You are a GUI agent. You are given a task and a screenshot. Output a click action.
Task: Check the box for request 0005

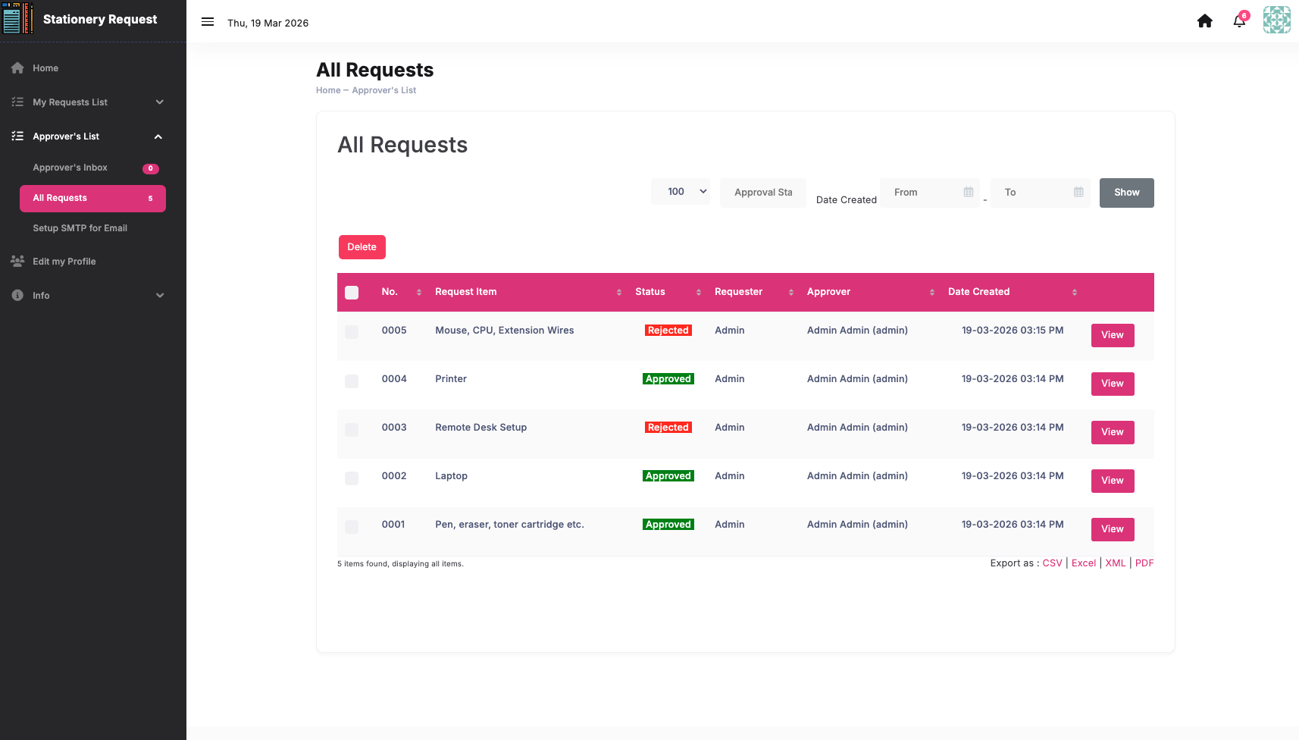(x=352, y=332)
